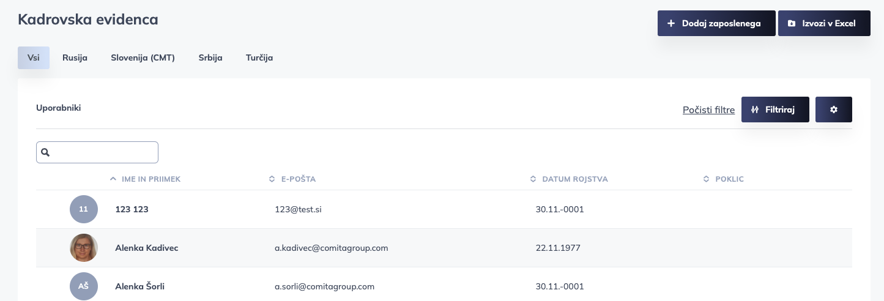884x301 pixels.
Task: Click the 'AŠ' initials avatar
Action: point(84,286)
